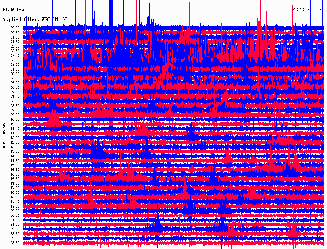Click the 11:00 time label

(15, 128)
